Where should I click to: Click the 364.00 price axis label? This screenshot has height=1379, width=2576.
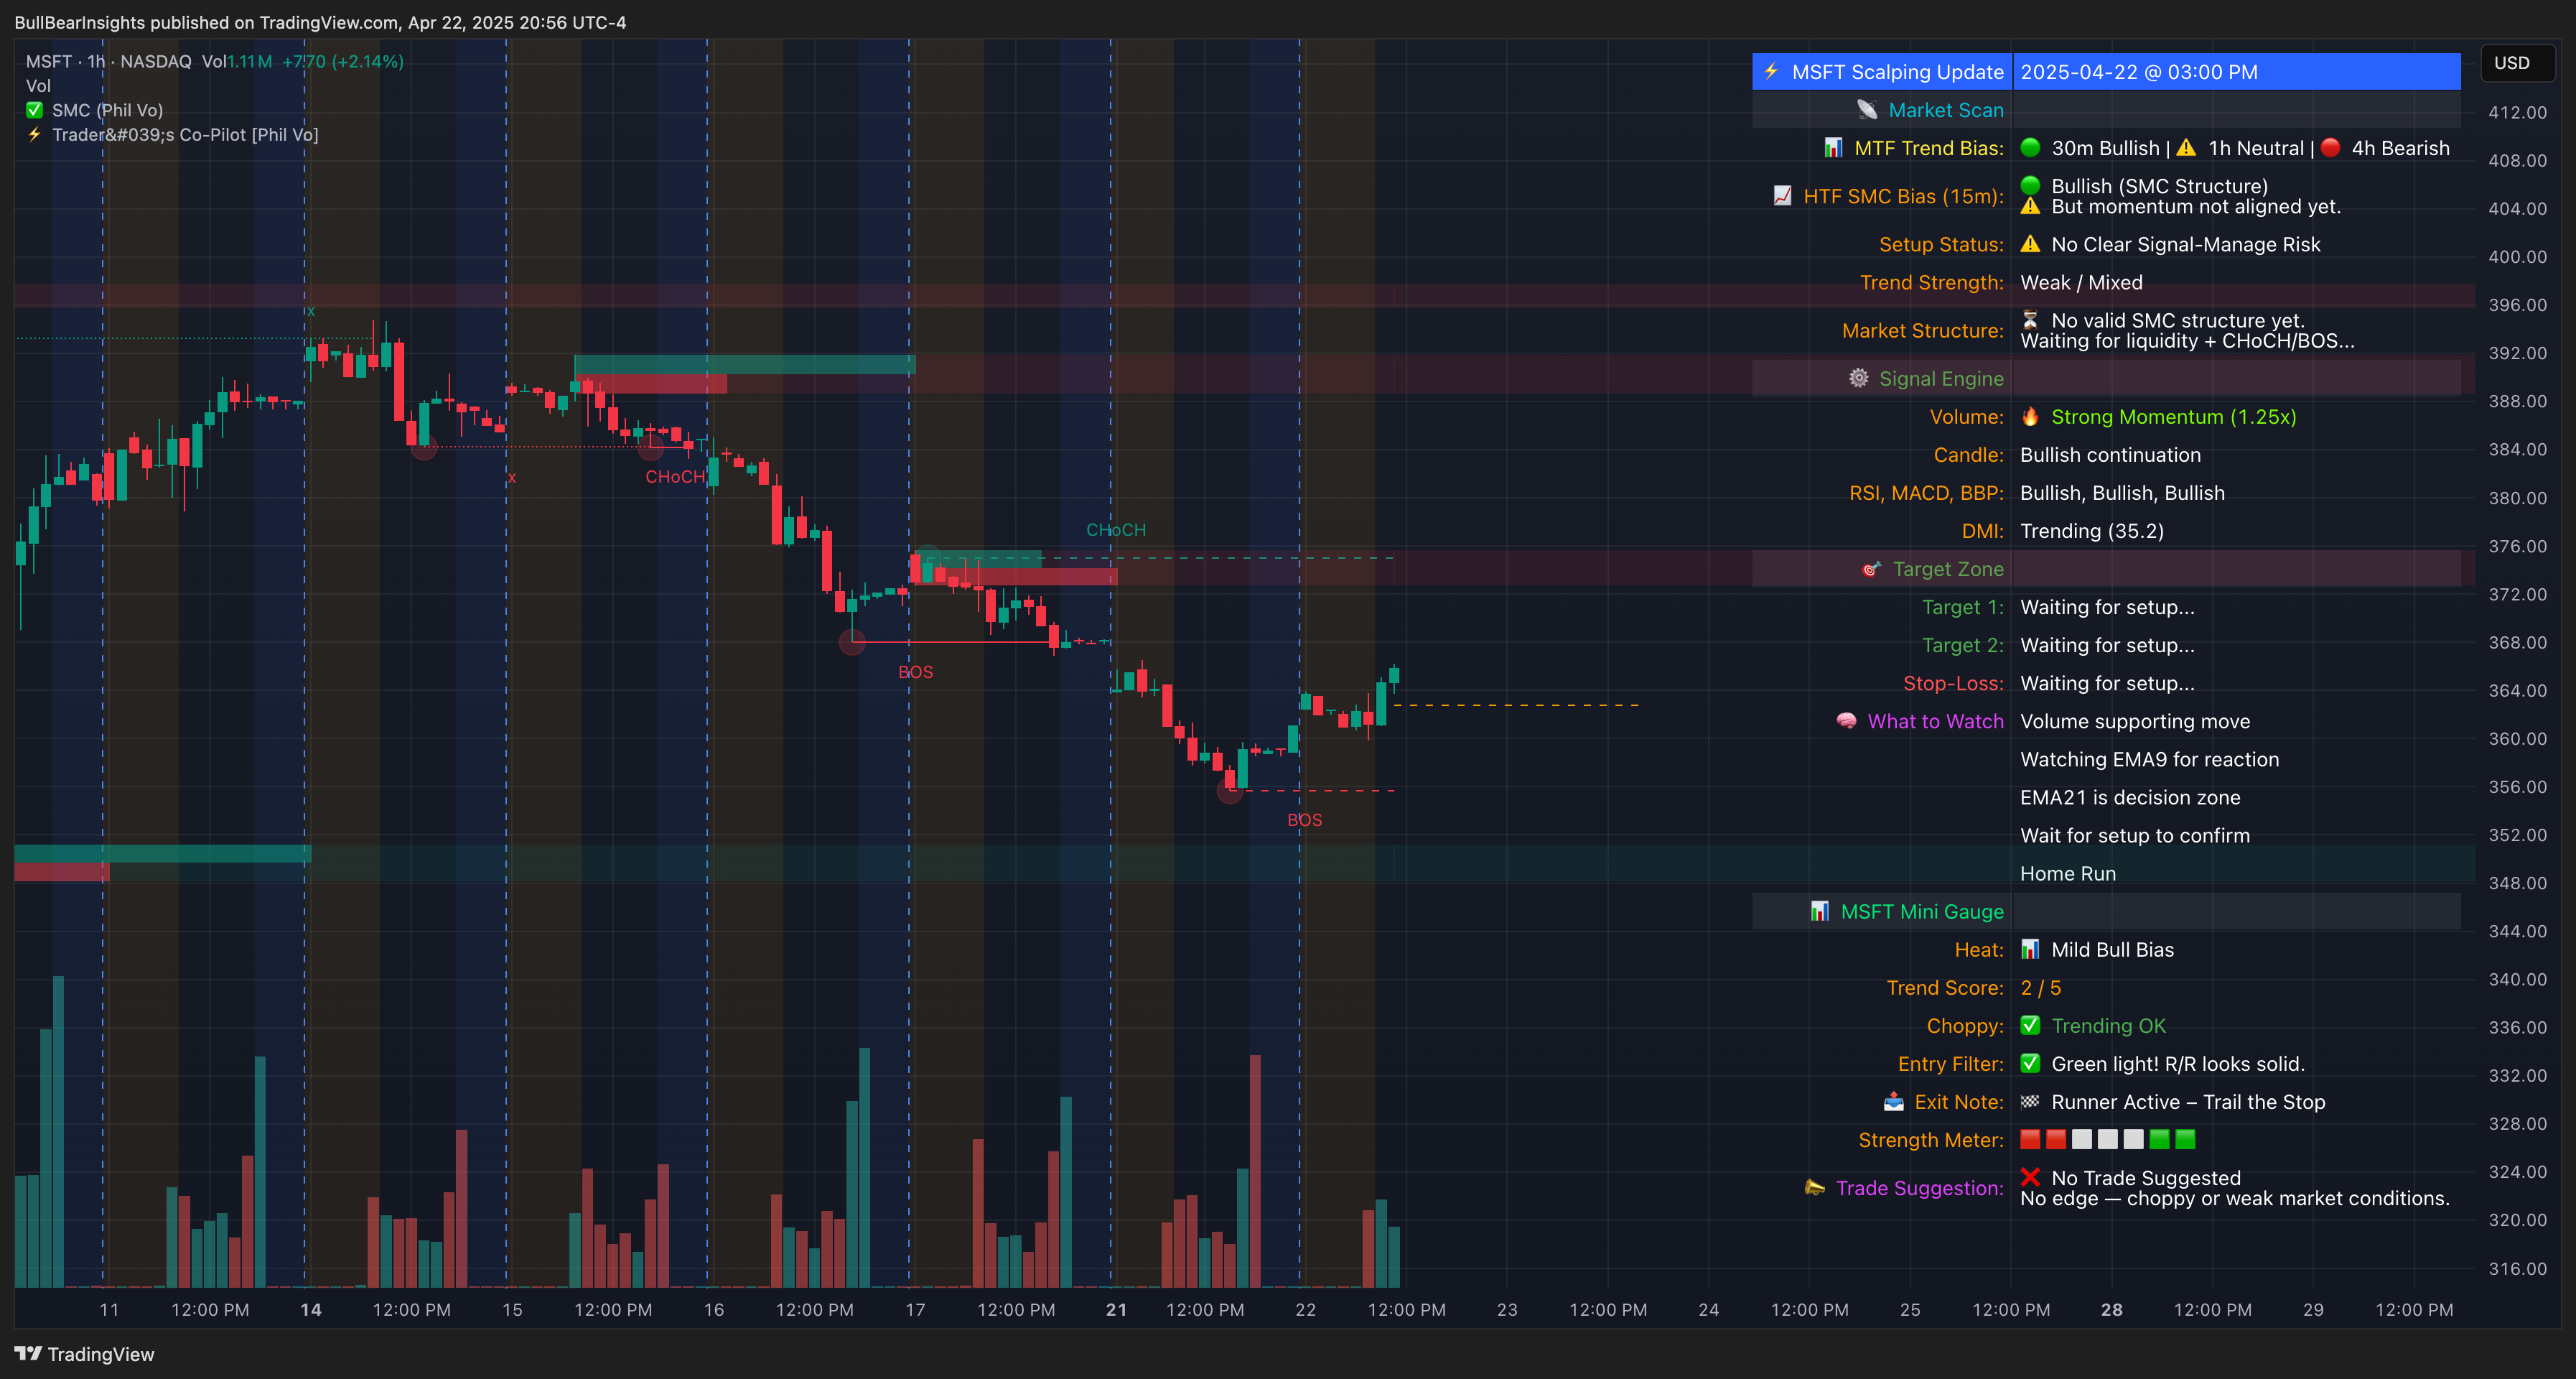pyautogui.click(x=2517, y=690)
